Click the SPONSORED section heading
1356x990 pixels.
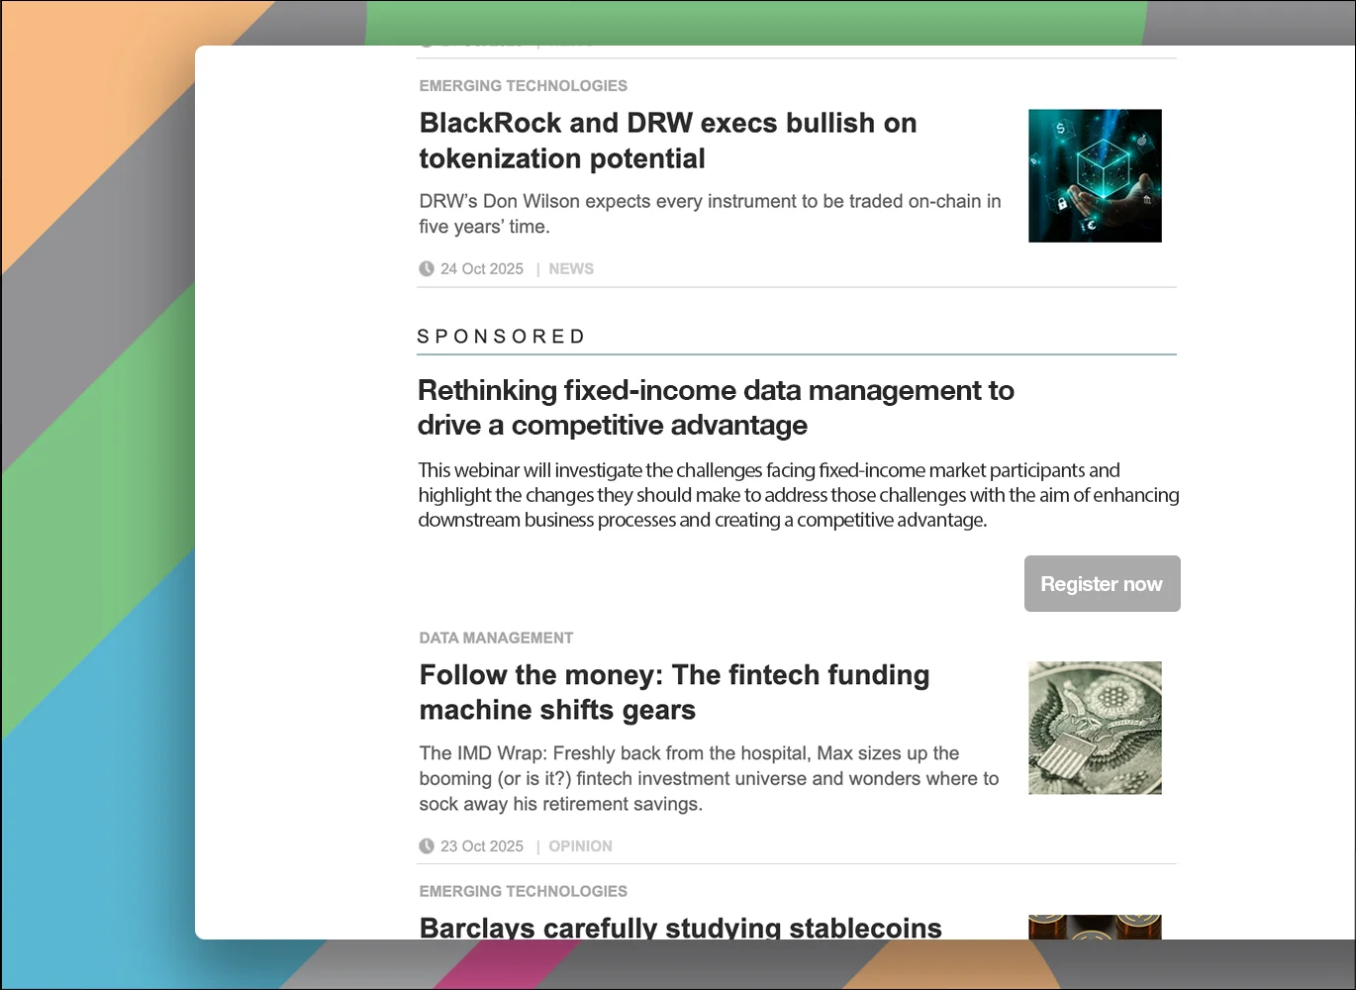point(501,336)
